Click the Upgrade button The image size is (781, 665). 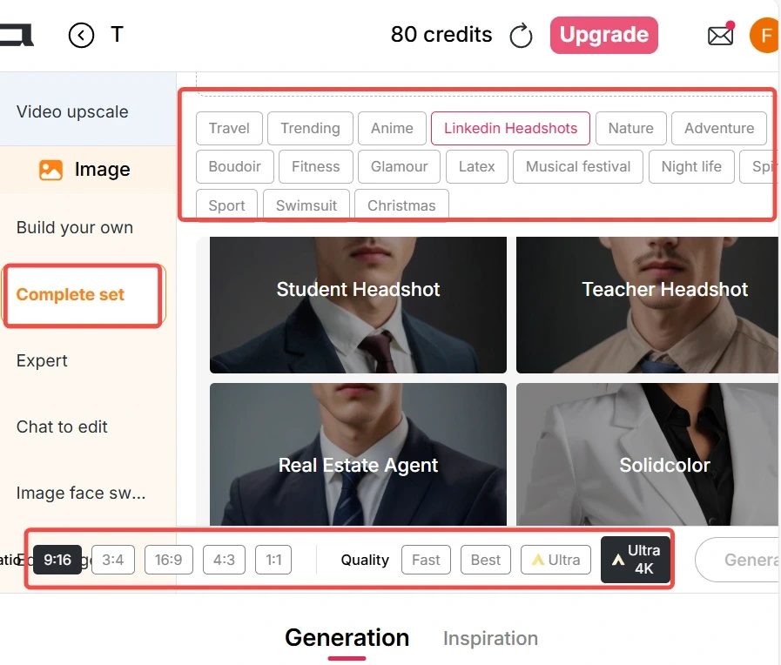tap(604, 35)
